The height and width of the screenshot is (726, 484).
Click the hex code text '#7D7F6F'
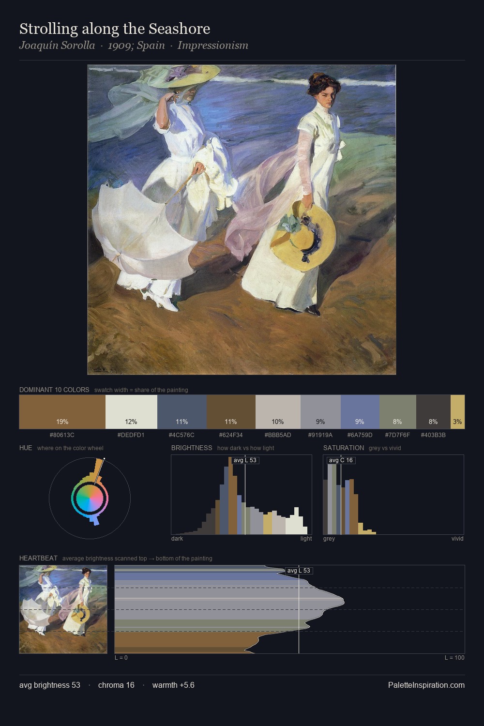(397, 435)
